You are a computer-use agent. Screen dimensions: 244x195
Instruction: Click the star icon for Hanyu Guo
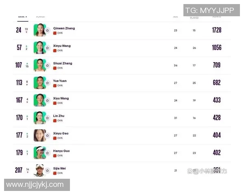coord(47,153)
